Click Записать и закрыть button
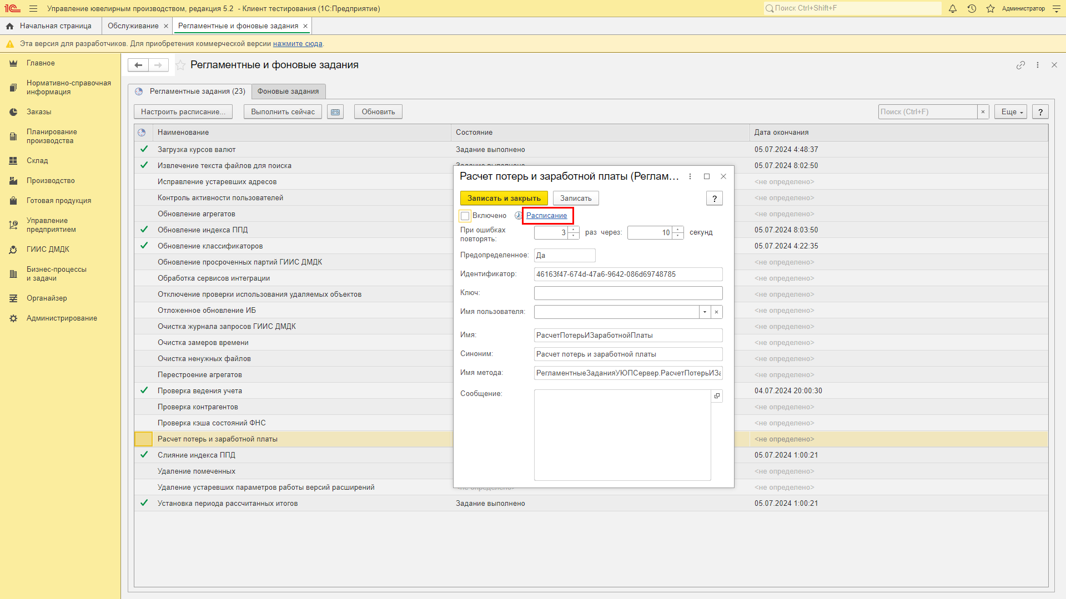Screen dimensions: 1066x599 click(504, 199)
